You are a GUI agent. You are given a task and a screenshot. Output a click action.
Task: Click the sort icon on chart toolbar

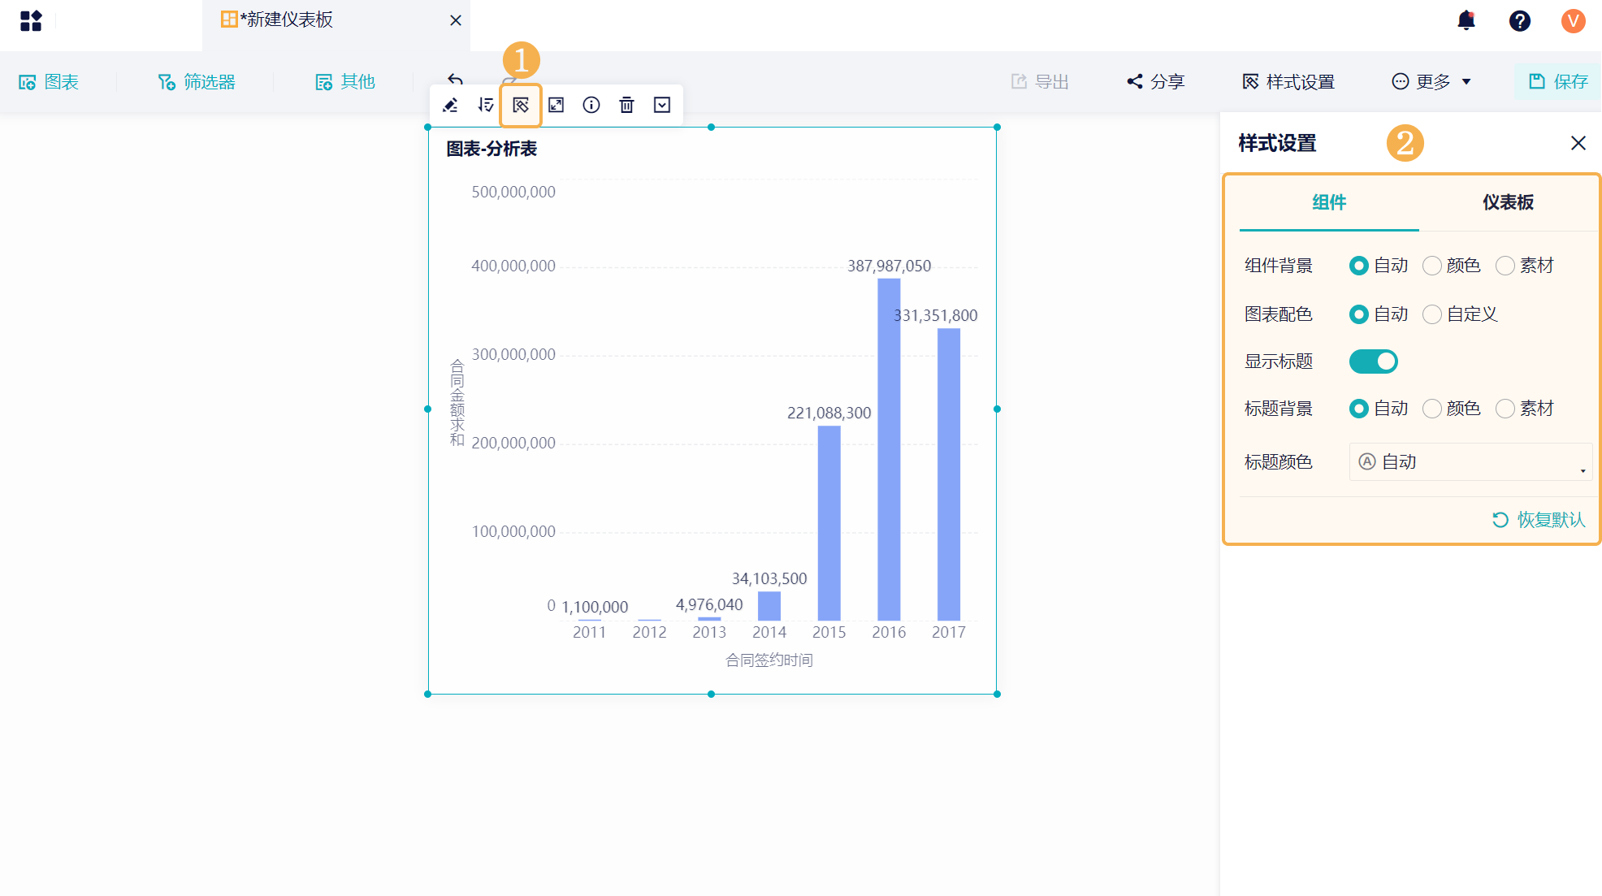tap(486, 105)
